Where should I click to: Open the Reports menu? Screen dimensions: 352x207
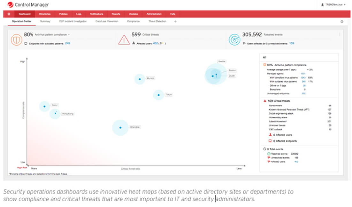pos(116,14)
